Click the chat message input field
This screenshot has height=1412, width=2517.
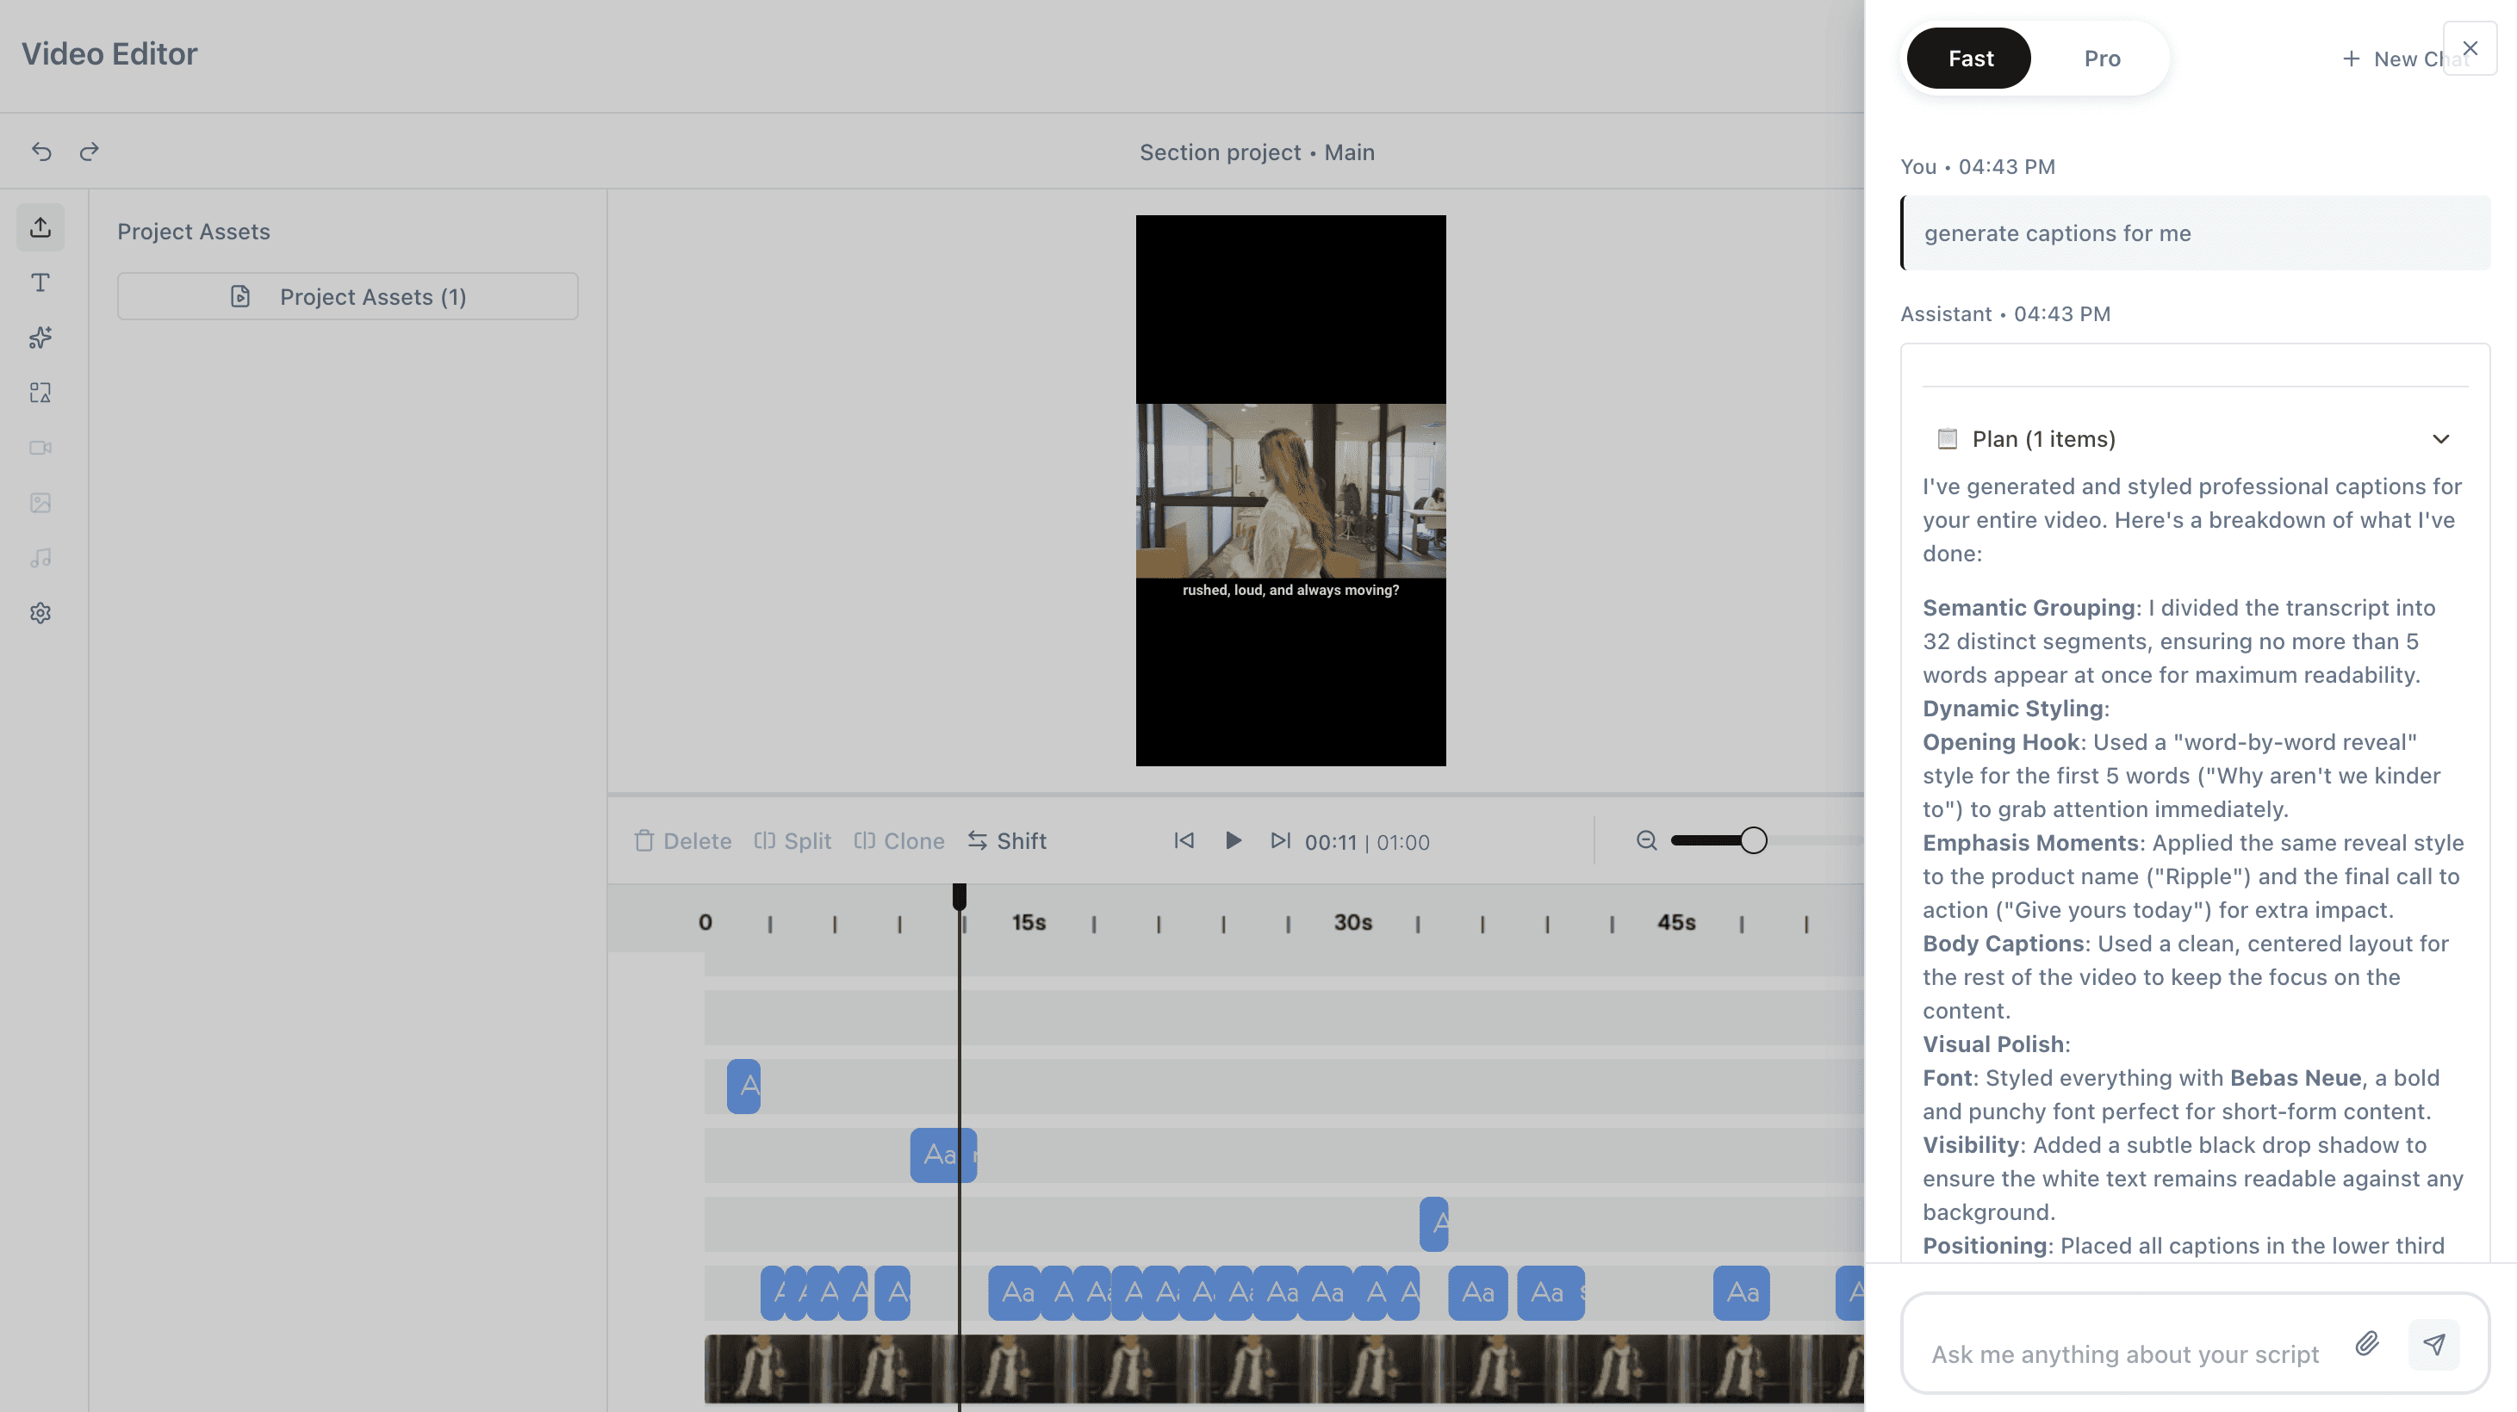(x=2124, y=1353)
